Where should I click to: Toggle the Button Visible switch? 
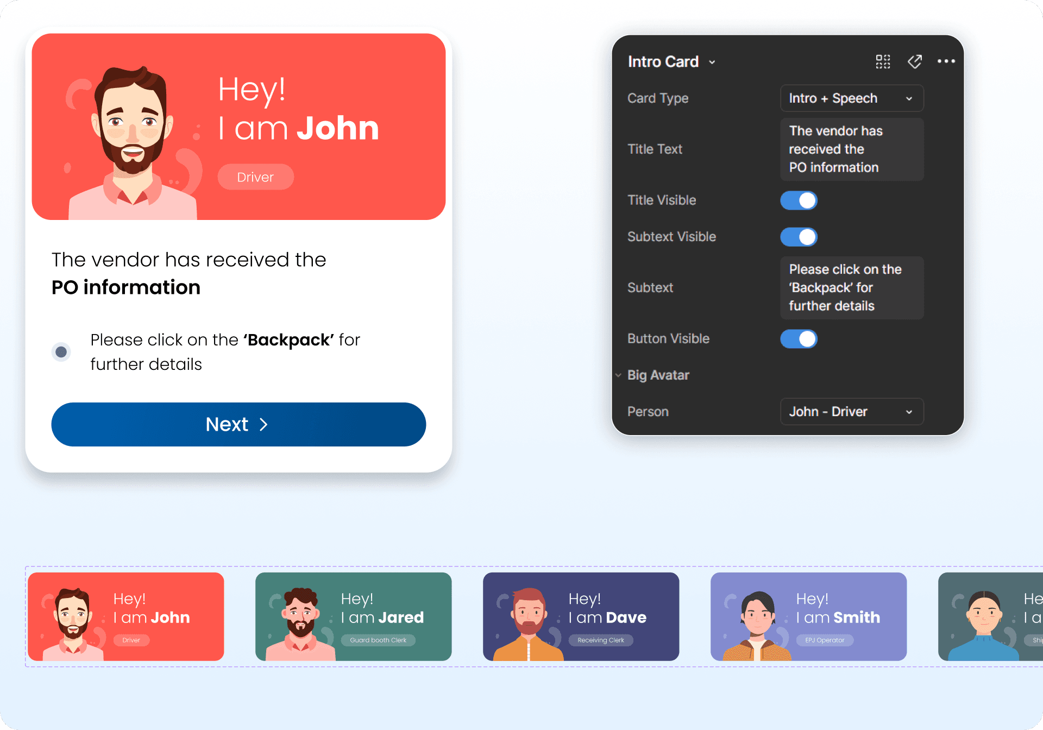pos(799,339)
